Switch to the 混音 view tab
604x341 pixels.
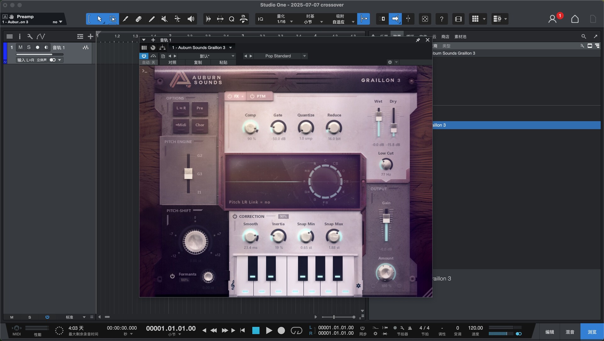click(x=570, y=332)
